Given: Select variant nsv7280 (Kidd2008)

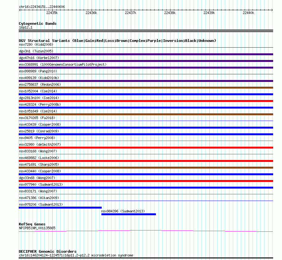Looking at the screenshot, I should [36, 44].
